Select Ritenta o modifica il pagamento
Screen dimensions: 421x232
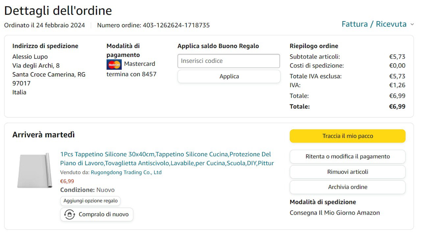point(347,157)
